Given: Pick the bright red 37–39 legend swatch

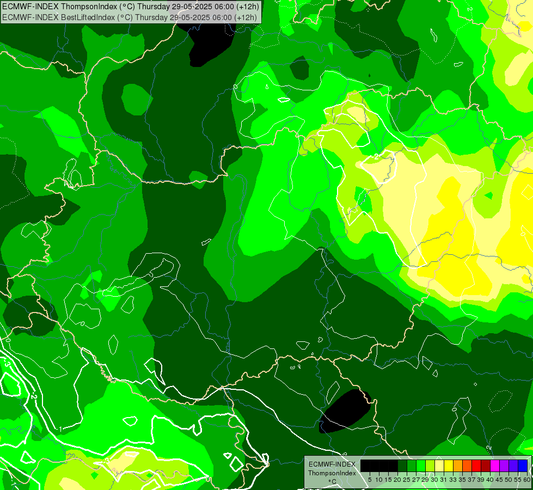Looking at the screenshot, I should tap(476, 465).
